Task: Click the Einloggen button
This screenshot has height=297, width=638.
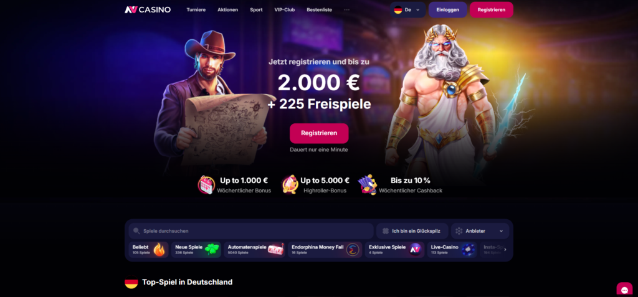Action: pyautogui.click(x=447, y=10)
